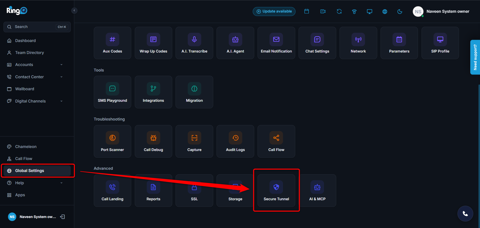This screenshot has width=480, height=228.
Task: Open Chat Settings card
Action: (x=317, y=43)
